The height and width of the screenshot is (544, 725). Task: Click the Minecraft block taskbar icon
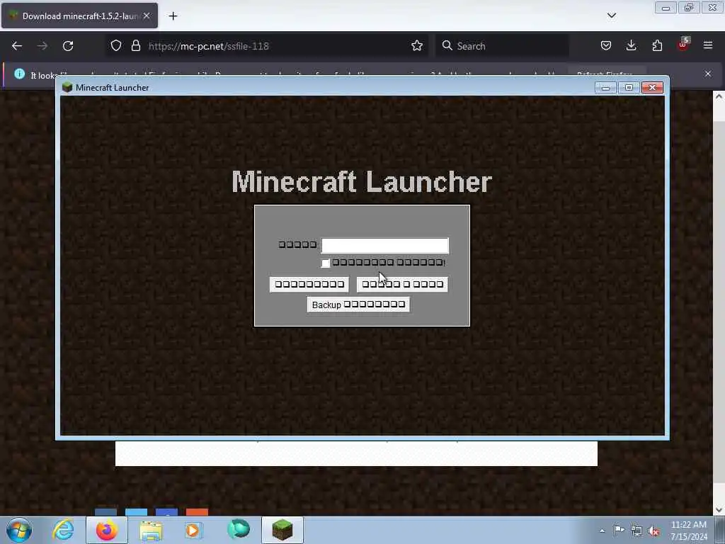tap(282, 530)
